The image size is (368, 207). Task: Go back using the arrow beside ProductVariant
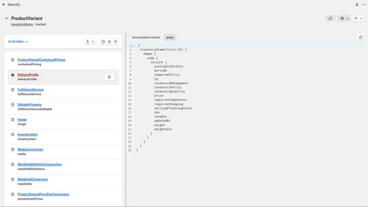click(x=7, y=18)
